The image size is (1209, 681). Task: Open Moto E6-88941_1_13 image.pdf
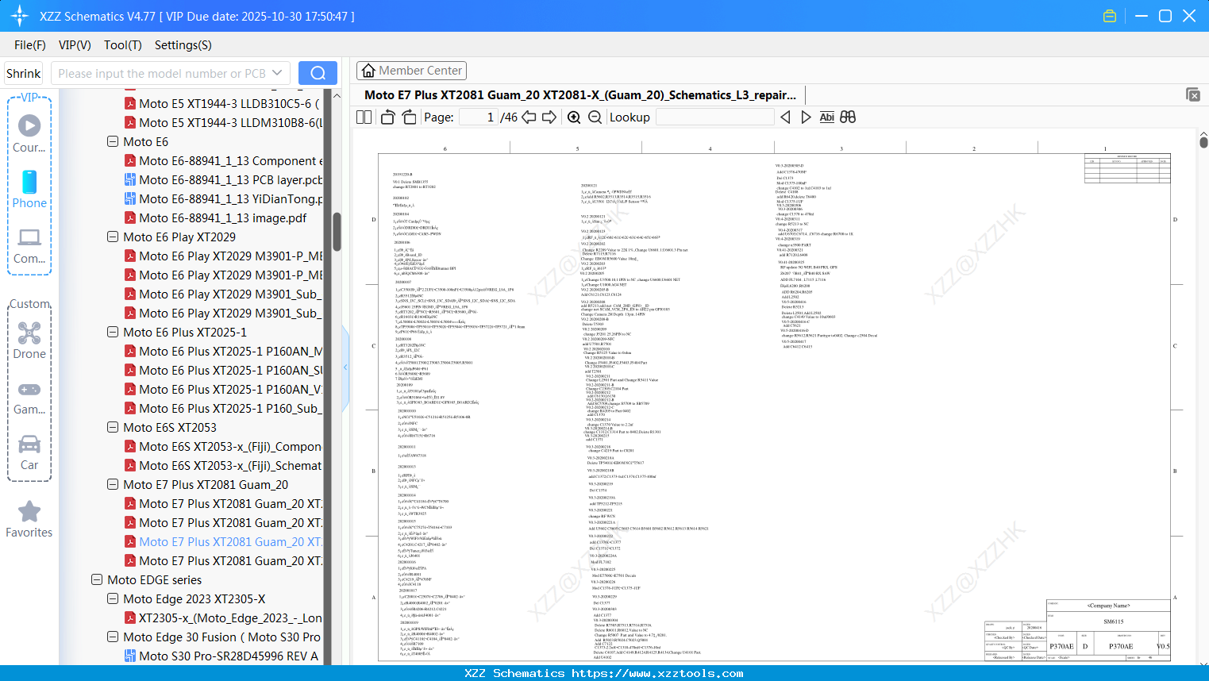point(215,218)
